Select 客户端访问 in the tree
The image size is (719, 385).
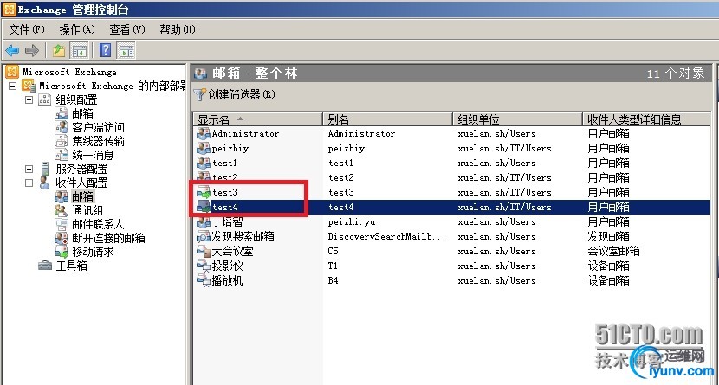(98, 127)
